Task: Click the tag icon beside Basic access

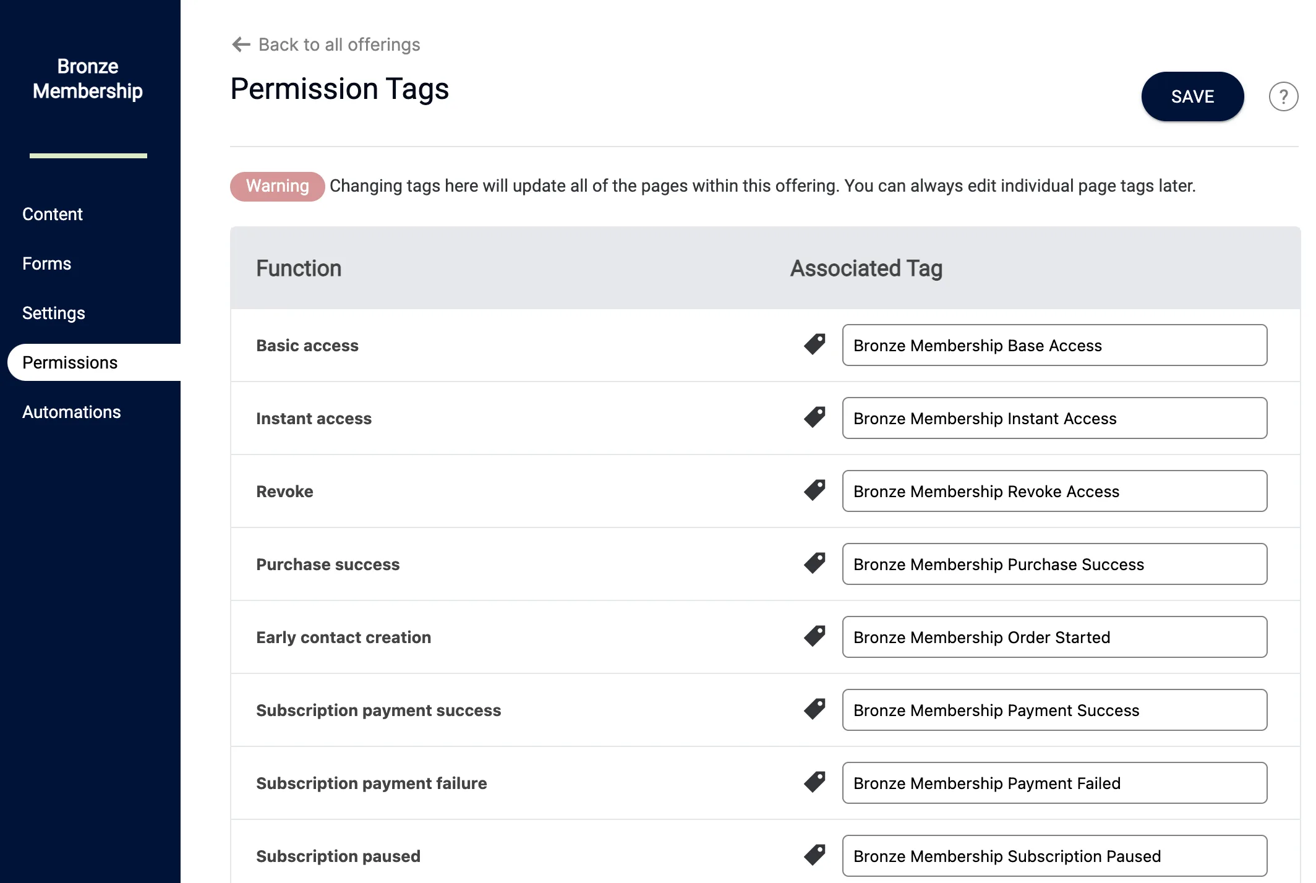Action: pos(814,344)
